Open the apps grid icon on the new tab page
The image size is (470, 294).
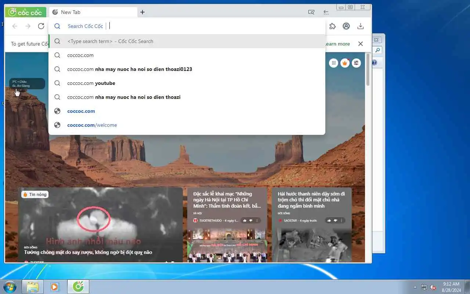pos(333,63)
